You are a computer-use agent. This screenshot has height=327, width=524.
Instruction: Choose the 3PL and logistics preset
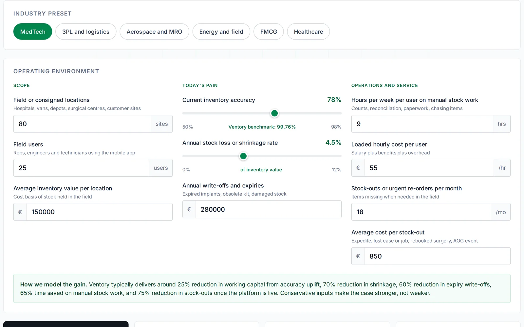click(86, 32)
